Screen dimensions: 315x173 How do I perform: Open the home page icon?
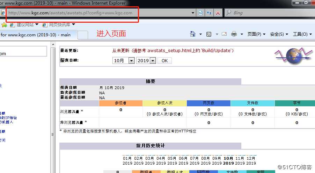[x=193, y=34]
